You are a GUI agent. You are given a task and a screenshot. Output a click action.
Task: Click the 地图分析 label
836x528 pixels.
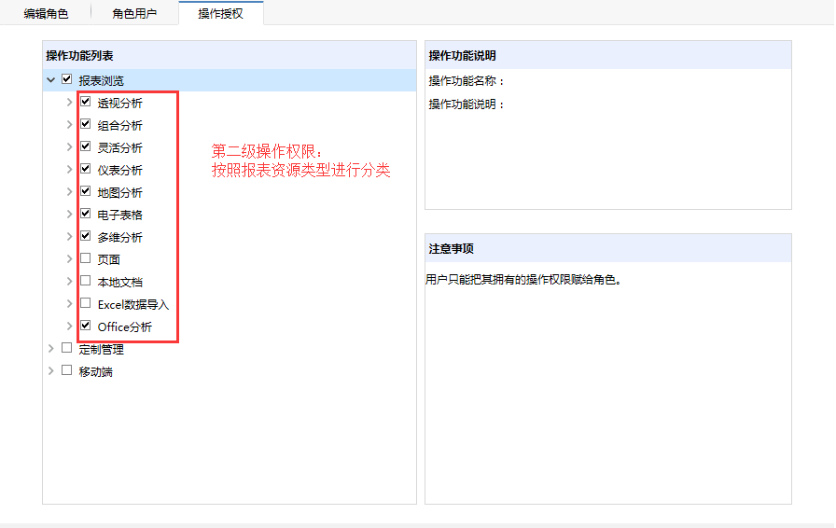[120, 192]
